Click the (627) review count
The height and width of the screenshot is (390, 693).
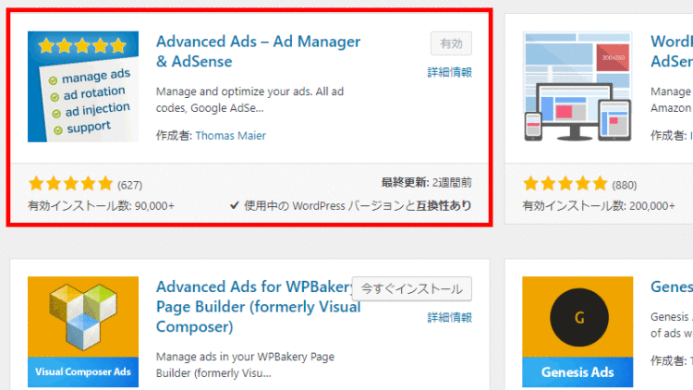pos(130,184)
